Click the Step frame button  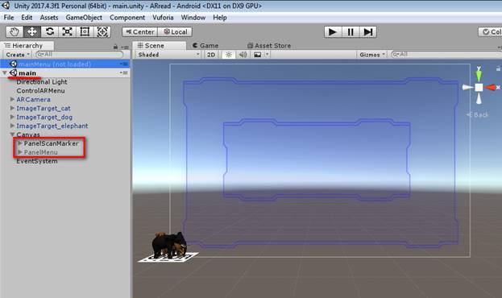tap(368, 32)
